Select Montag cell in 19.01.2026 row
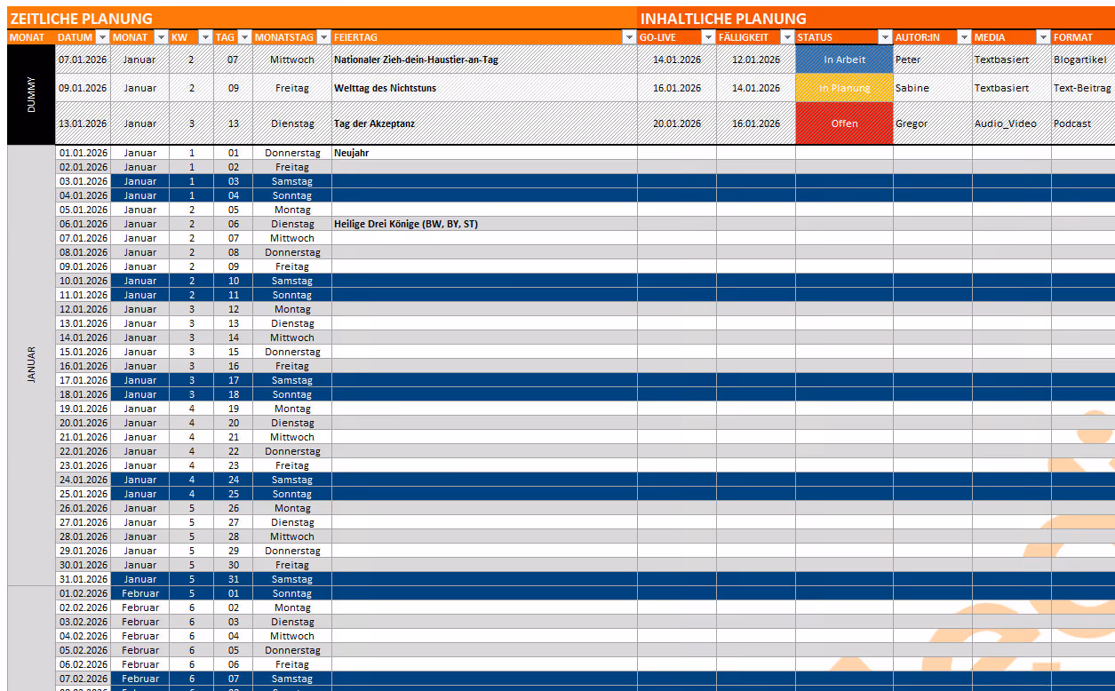1115x691 pixels. coord(292,409)
